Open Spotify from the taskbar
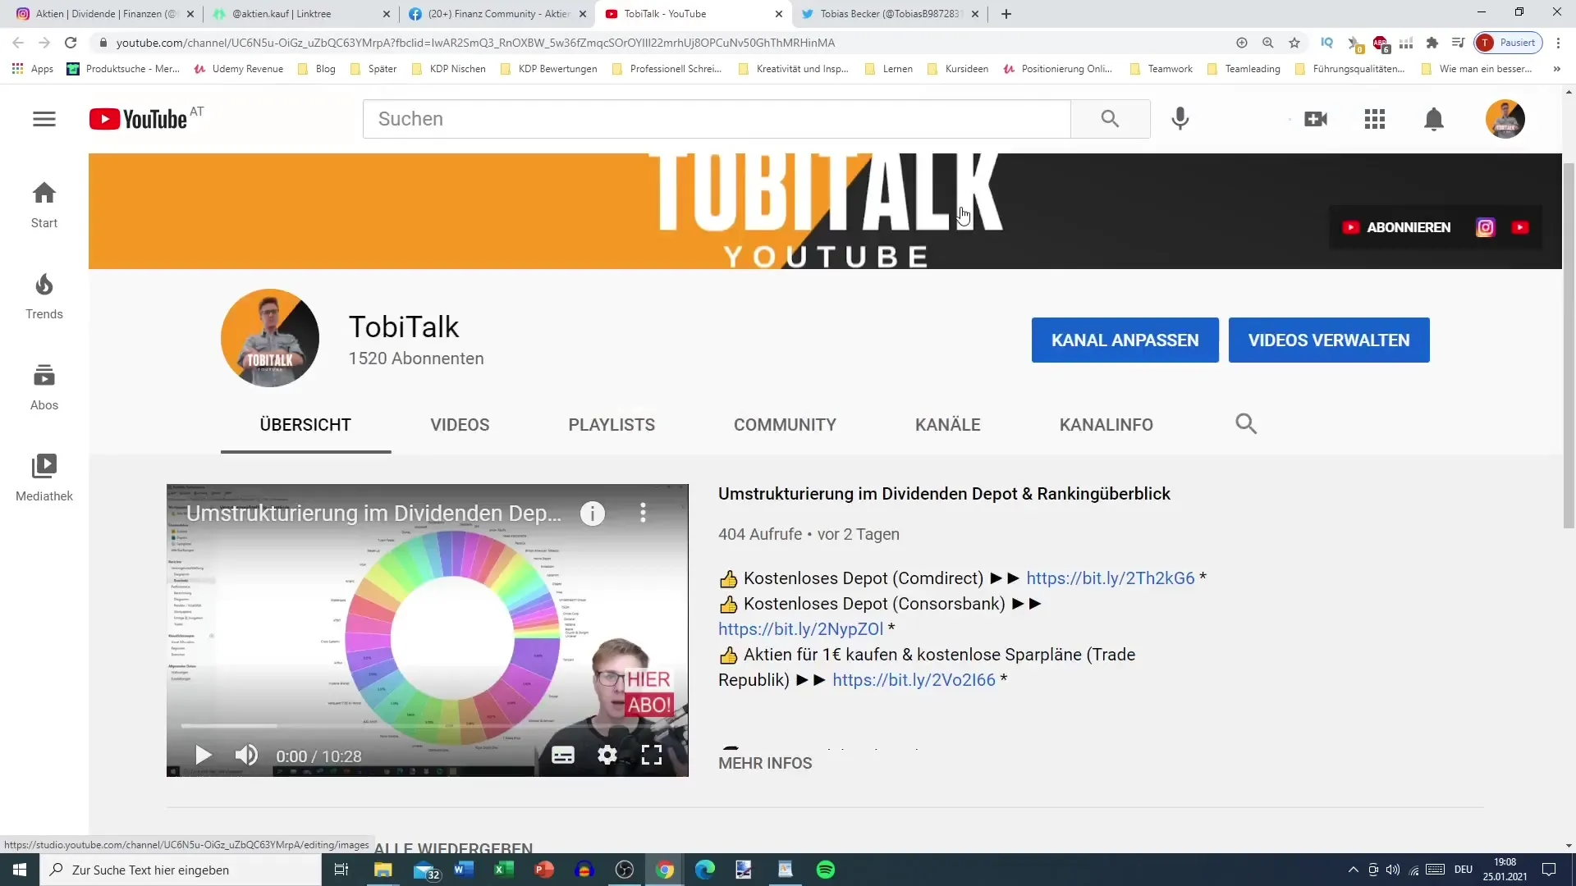 click(x=826, y=870)
